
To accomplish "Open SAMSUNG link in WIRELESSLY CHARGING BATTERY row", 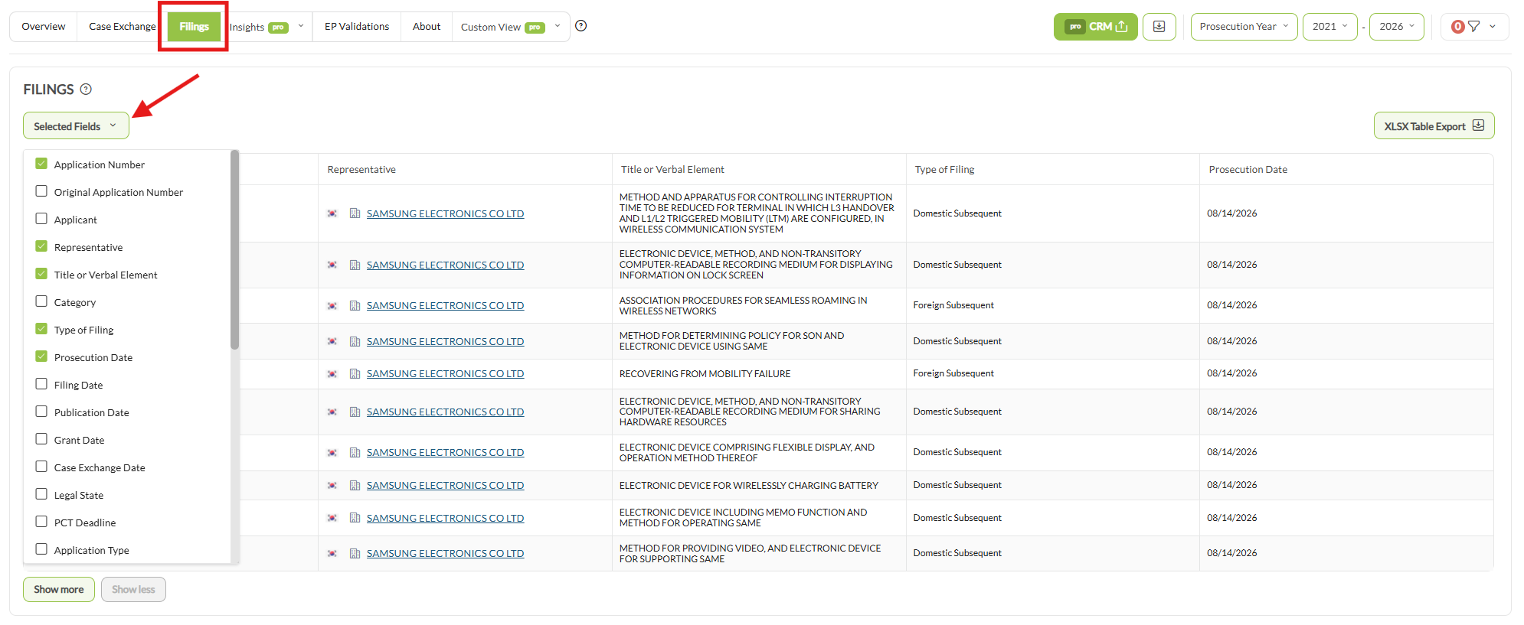I will pyautogui.click(x=445, y=486).
